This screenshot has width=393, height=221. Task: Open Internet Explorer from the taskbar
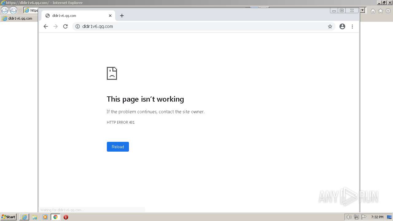[24, 217]
